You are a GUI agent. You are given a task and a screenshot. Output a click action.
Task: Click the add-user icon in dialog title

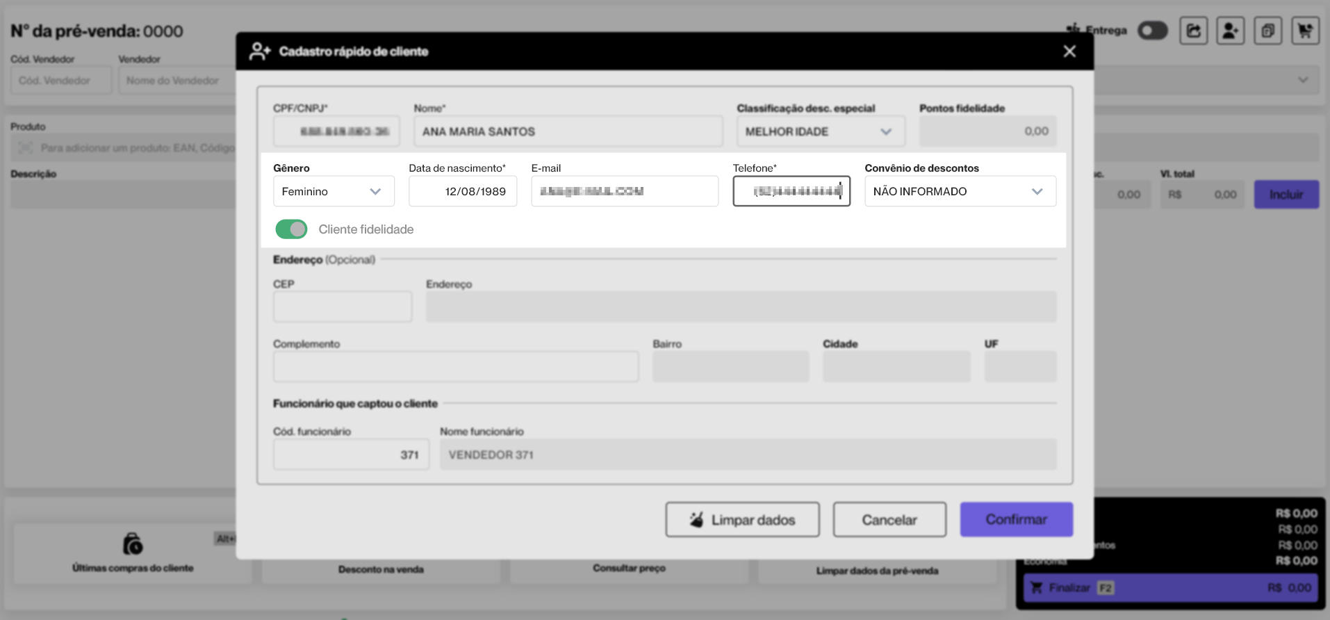point(260,51)
